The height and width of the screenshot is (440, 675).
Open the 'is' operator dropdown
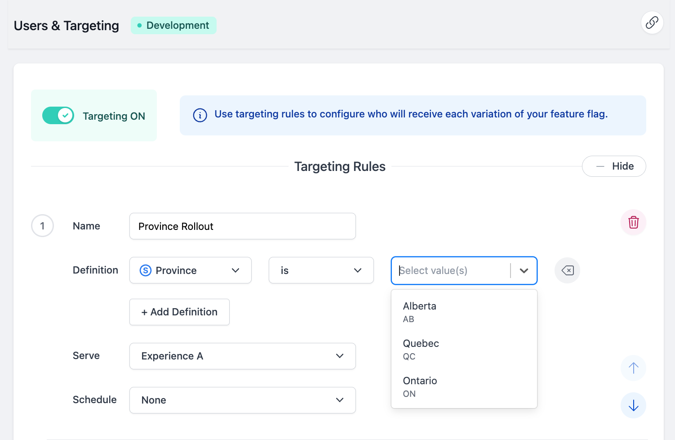(321, 270)
